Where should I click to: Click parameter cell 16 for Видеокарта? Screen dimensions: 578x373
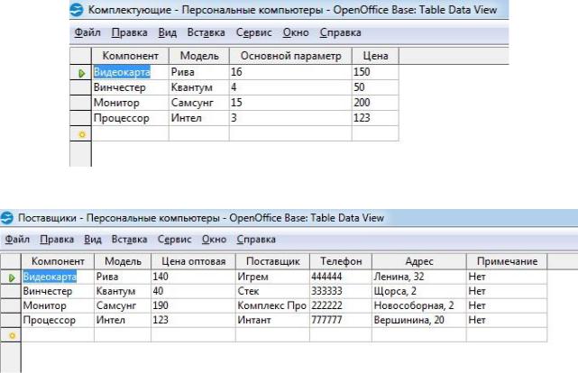(x=290, y=72)
